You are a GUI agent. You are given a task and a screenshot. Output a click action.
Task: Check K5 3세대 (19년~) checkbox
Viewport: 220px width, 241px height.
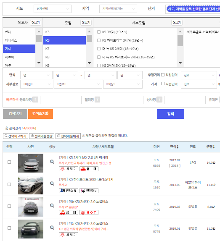click(x=99, y=32)
